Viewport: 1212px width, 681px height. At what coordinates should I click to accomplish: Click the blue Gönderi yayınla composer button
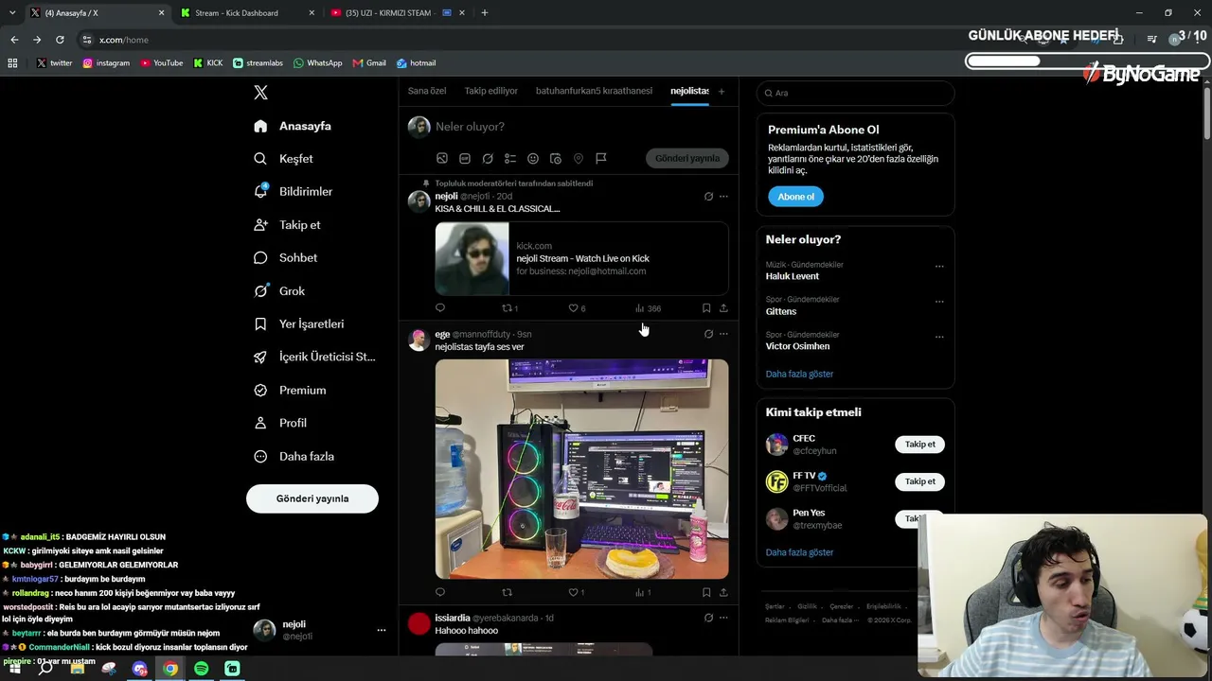687,158
